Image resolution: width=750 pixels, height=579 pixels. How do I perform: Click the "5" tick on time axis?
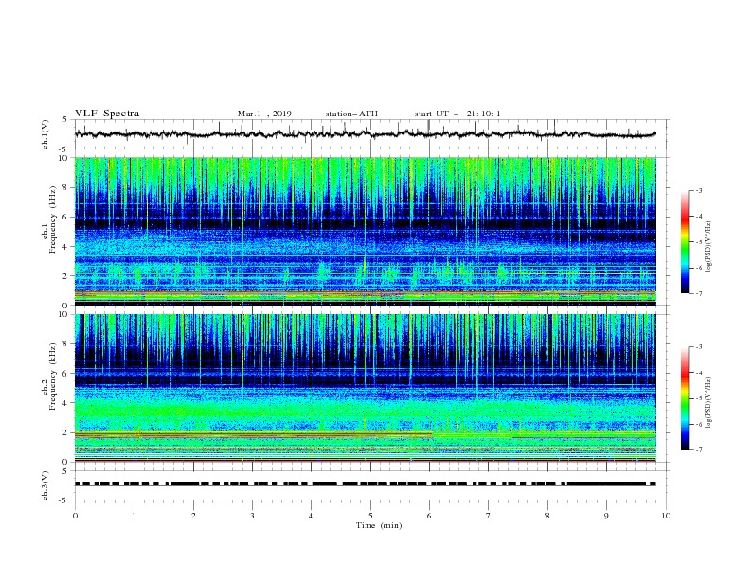point(370,516)
